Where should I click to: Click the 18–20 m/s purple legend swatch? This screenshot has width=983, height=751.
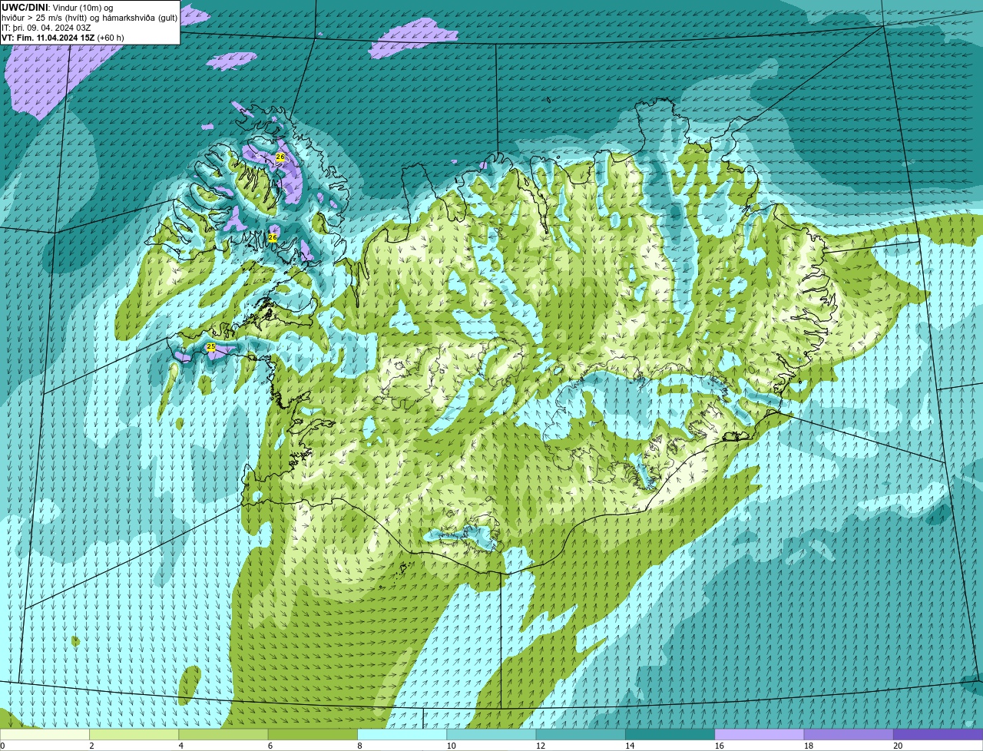point(849,734)
